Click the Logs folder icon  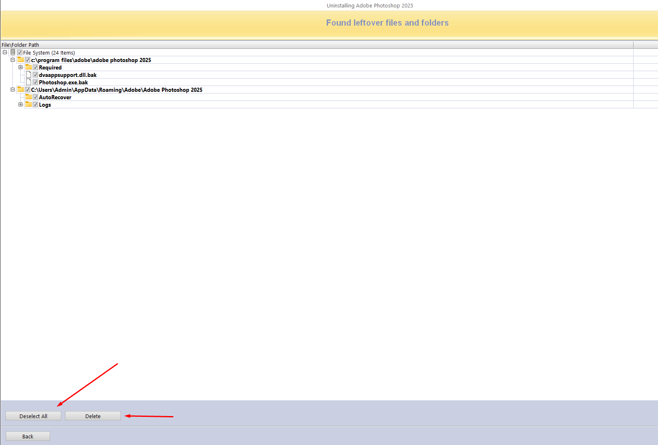[29, 105]
